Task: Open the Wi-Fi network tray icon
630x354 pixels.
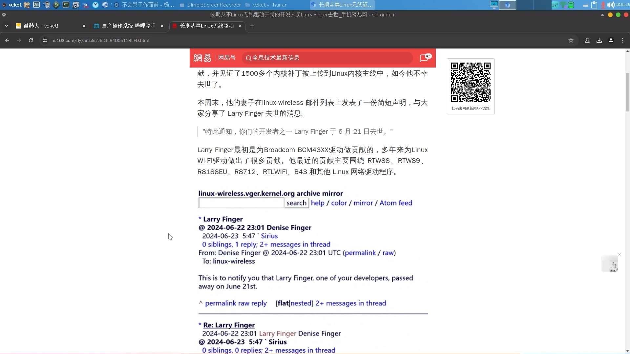Action: 563,5
